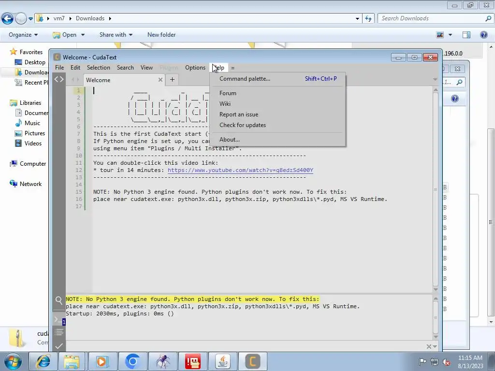Close the bottom console panel
Image resolution: width=495 pixels, height=371 pixels.
pyautogui.click(x=429, y=347)
